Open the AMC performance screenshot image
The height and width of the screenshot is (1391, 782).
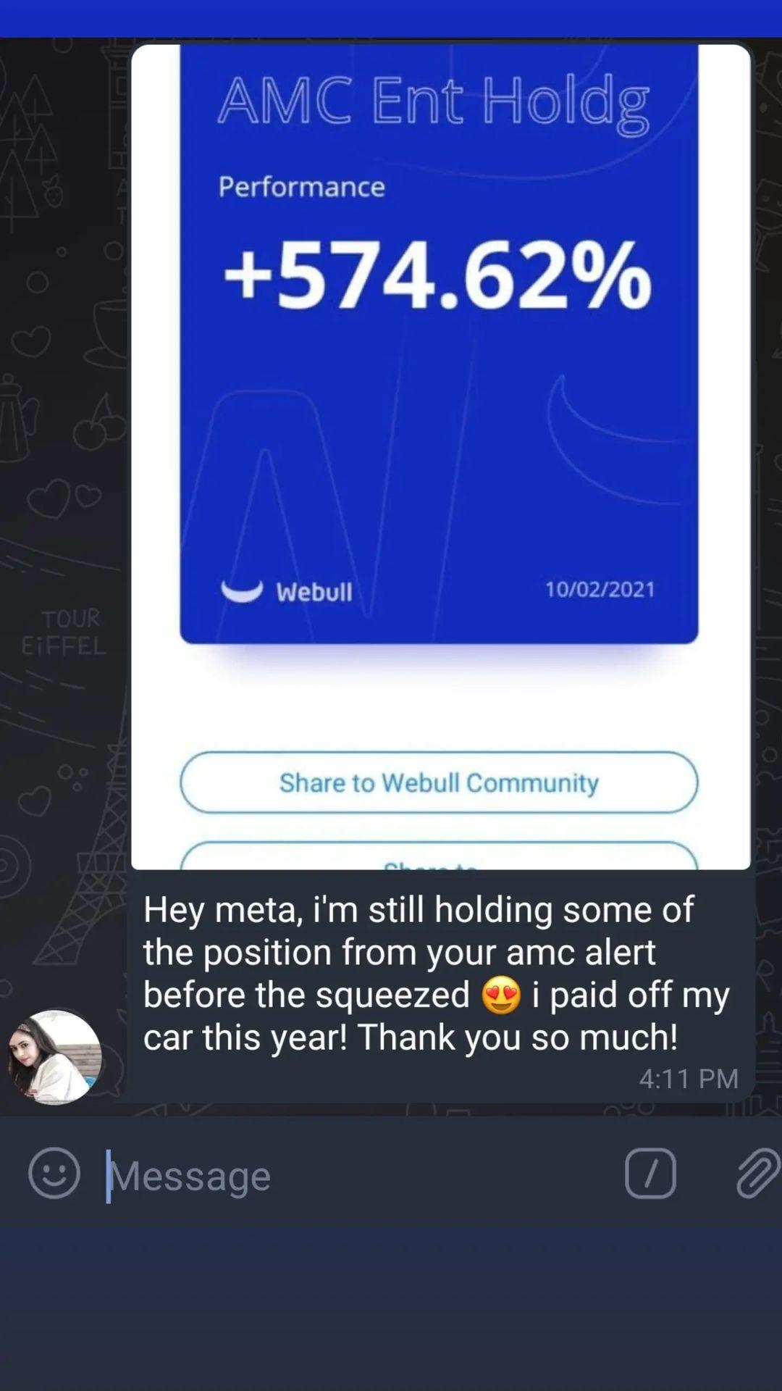click(x=440, y=457)
